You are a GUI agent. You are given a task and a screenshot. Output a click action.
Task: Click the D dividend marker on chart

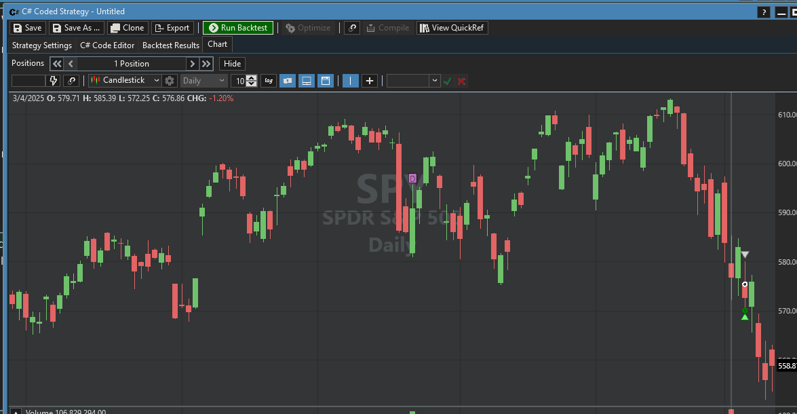(x=412, y=178)
